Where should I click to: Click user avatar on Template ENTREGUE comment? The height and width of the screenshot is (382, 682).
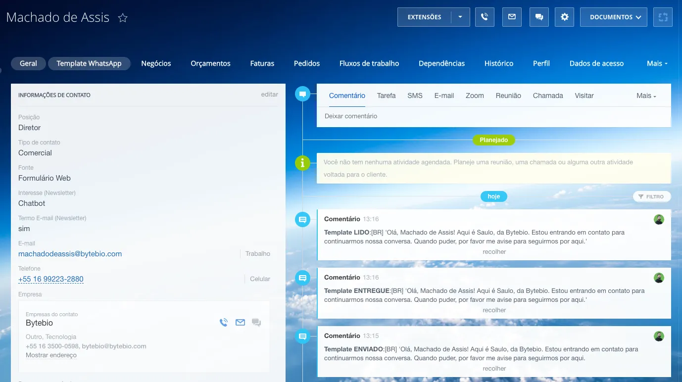659,278
